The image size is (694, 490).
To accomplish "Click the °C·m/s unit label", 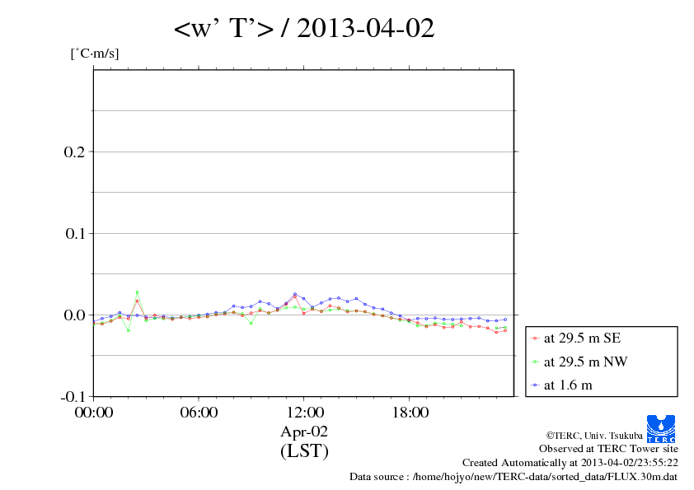I will (95, 54).
